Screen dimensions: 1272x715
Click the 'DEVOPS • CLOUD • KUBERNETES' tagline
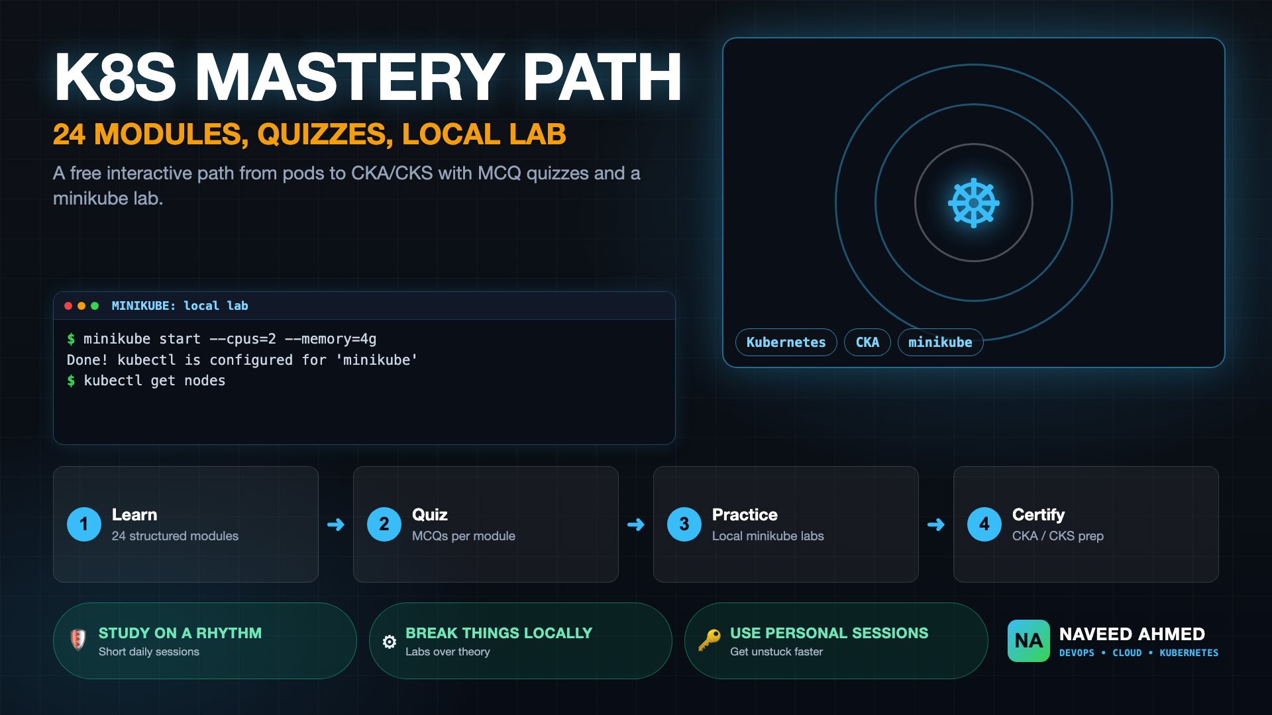tap(1139, 653)
